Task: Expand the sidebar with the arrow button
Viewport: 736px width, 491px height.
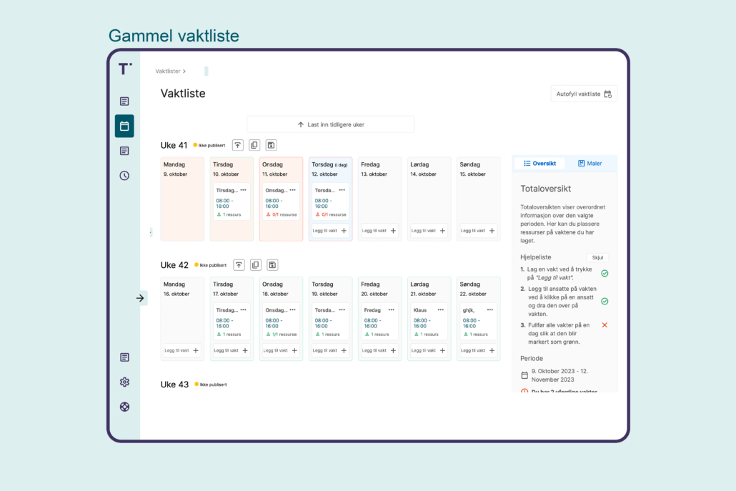Action: tap(140, 298)
